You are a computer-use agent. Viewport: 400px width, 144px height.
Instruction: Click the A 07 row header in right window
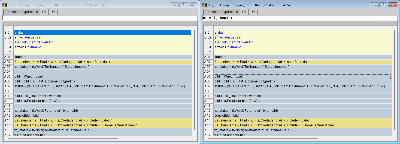coord(208,86)
